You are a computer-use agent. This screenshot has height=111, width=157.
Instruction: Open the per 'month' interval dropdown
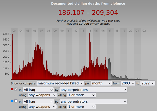(101, 83)
